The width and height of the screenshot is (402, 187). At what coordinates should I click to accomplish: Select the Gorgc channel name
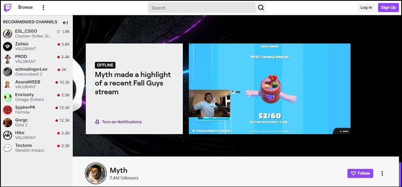[x=21, y=120]
